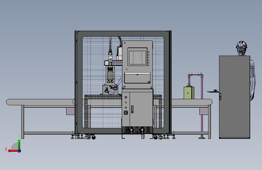The height and width of the screenshot is (170, 262).
Task: Select the vertical door handle on lower cabinet
Action: click(132, 109)
